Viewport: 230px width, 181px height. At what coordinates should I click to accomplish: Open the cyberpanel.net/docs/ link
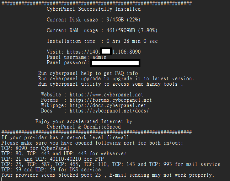[x=109, y=111]
